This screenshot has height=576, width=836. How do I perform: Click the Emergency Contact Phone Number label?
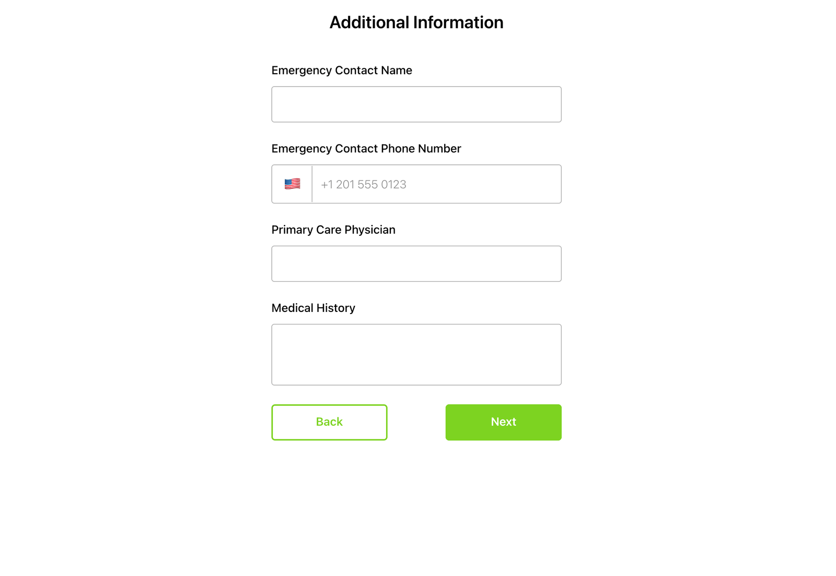point(366,149)
